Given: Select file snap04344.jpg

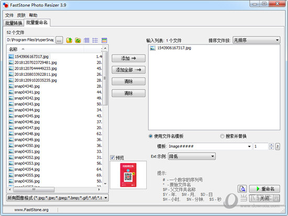Looking at the screenshot, I should pyautogui.click(x=27, y=110).
